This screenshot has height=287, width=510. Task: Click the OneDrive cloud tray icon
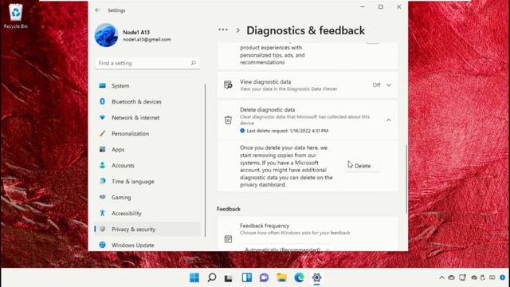[x=452, y=277]
